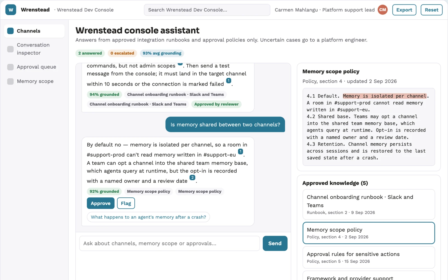Click the Memory scope sidebar icon

pyautogui.click(x=10, y=81)
